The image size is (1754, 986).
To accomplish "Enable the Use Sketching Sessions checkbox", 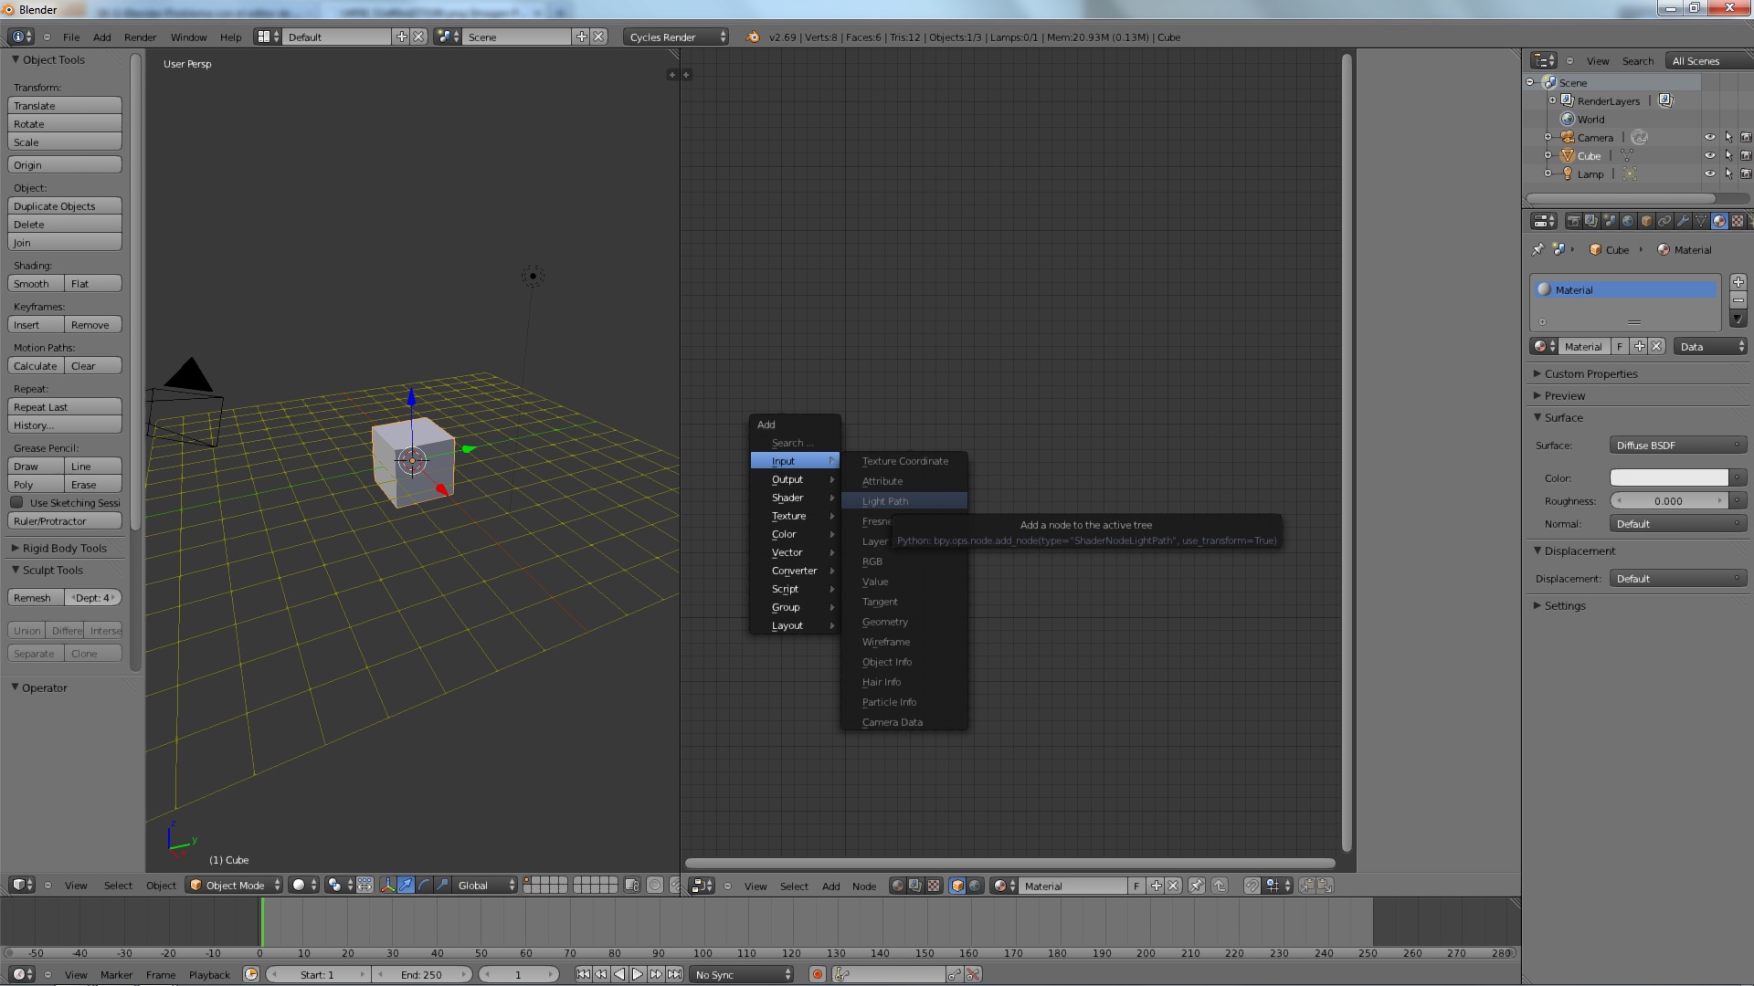I will (17, 503).
